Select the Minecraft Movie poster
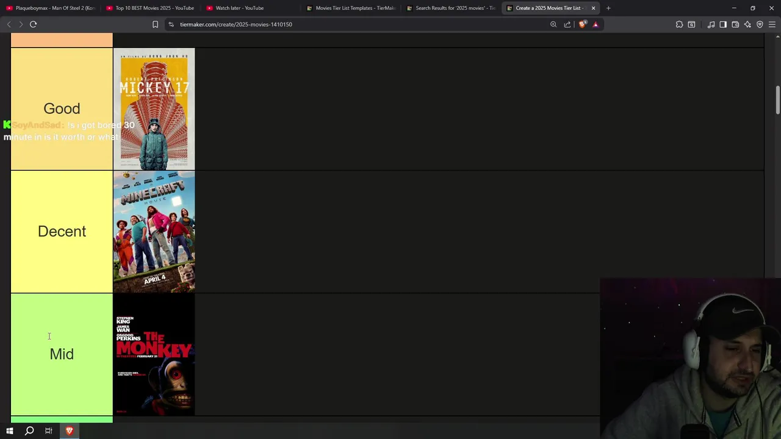 pos(154,232)
